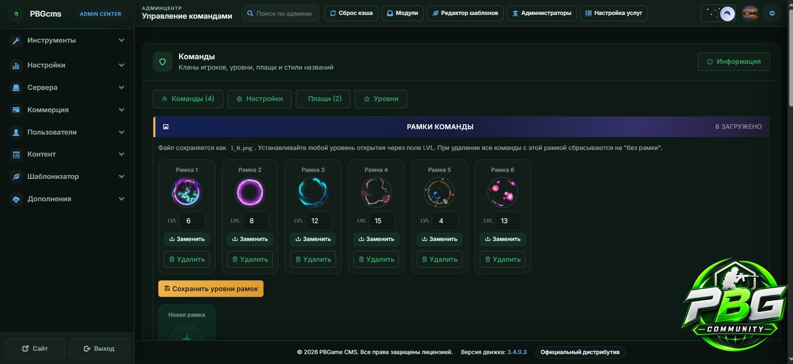Screen dimensions: 793x364
Task: Click the user avatar picture
Action: (x=750, y=13)
